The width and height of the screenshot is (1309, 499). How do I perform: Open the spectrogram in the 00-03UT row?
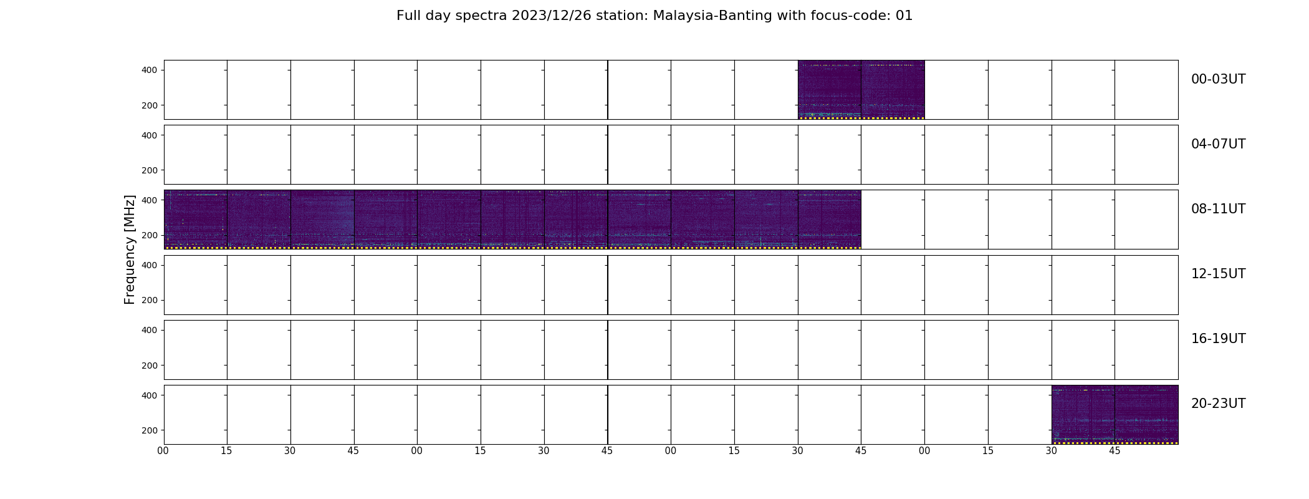coord(861,90)
